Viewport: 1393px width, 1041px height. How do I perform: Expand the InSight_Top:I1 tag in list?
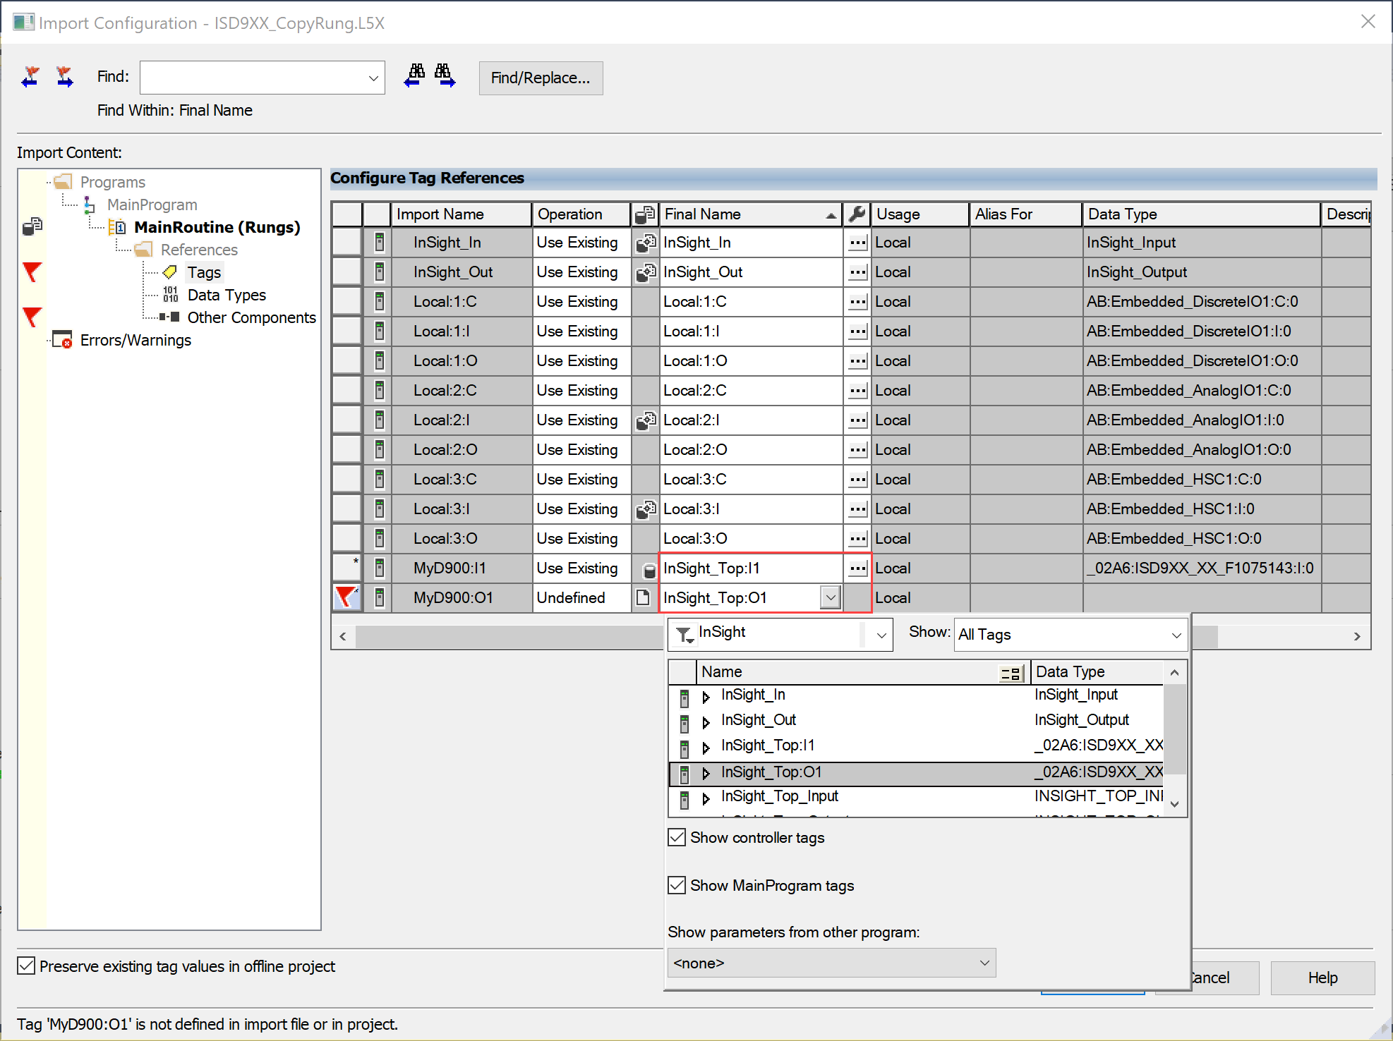click(x=706, y=747)
